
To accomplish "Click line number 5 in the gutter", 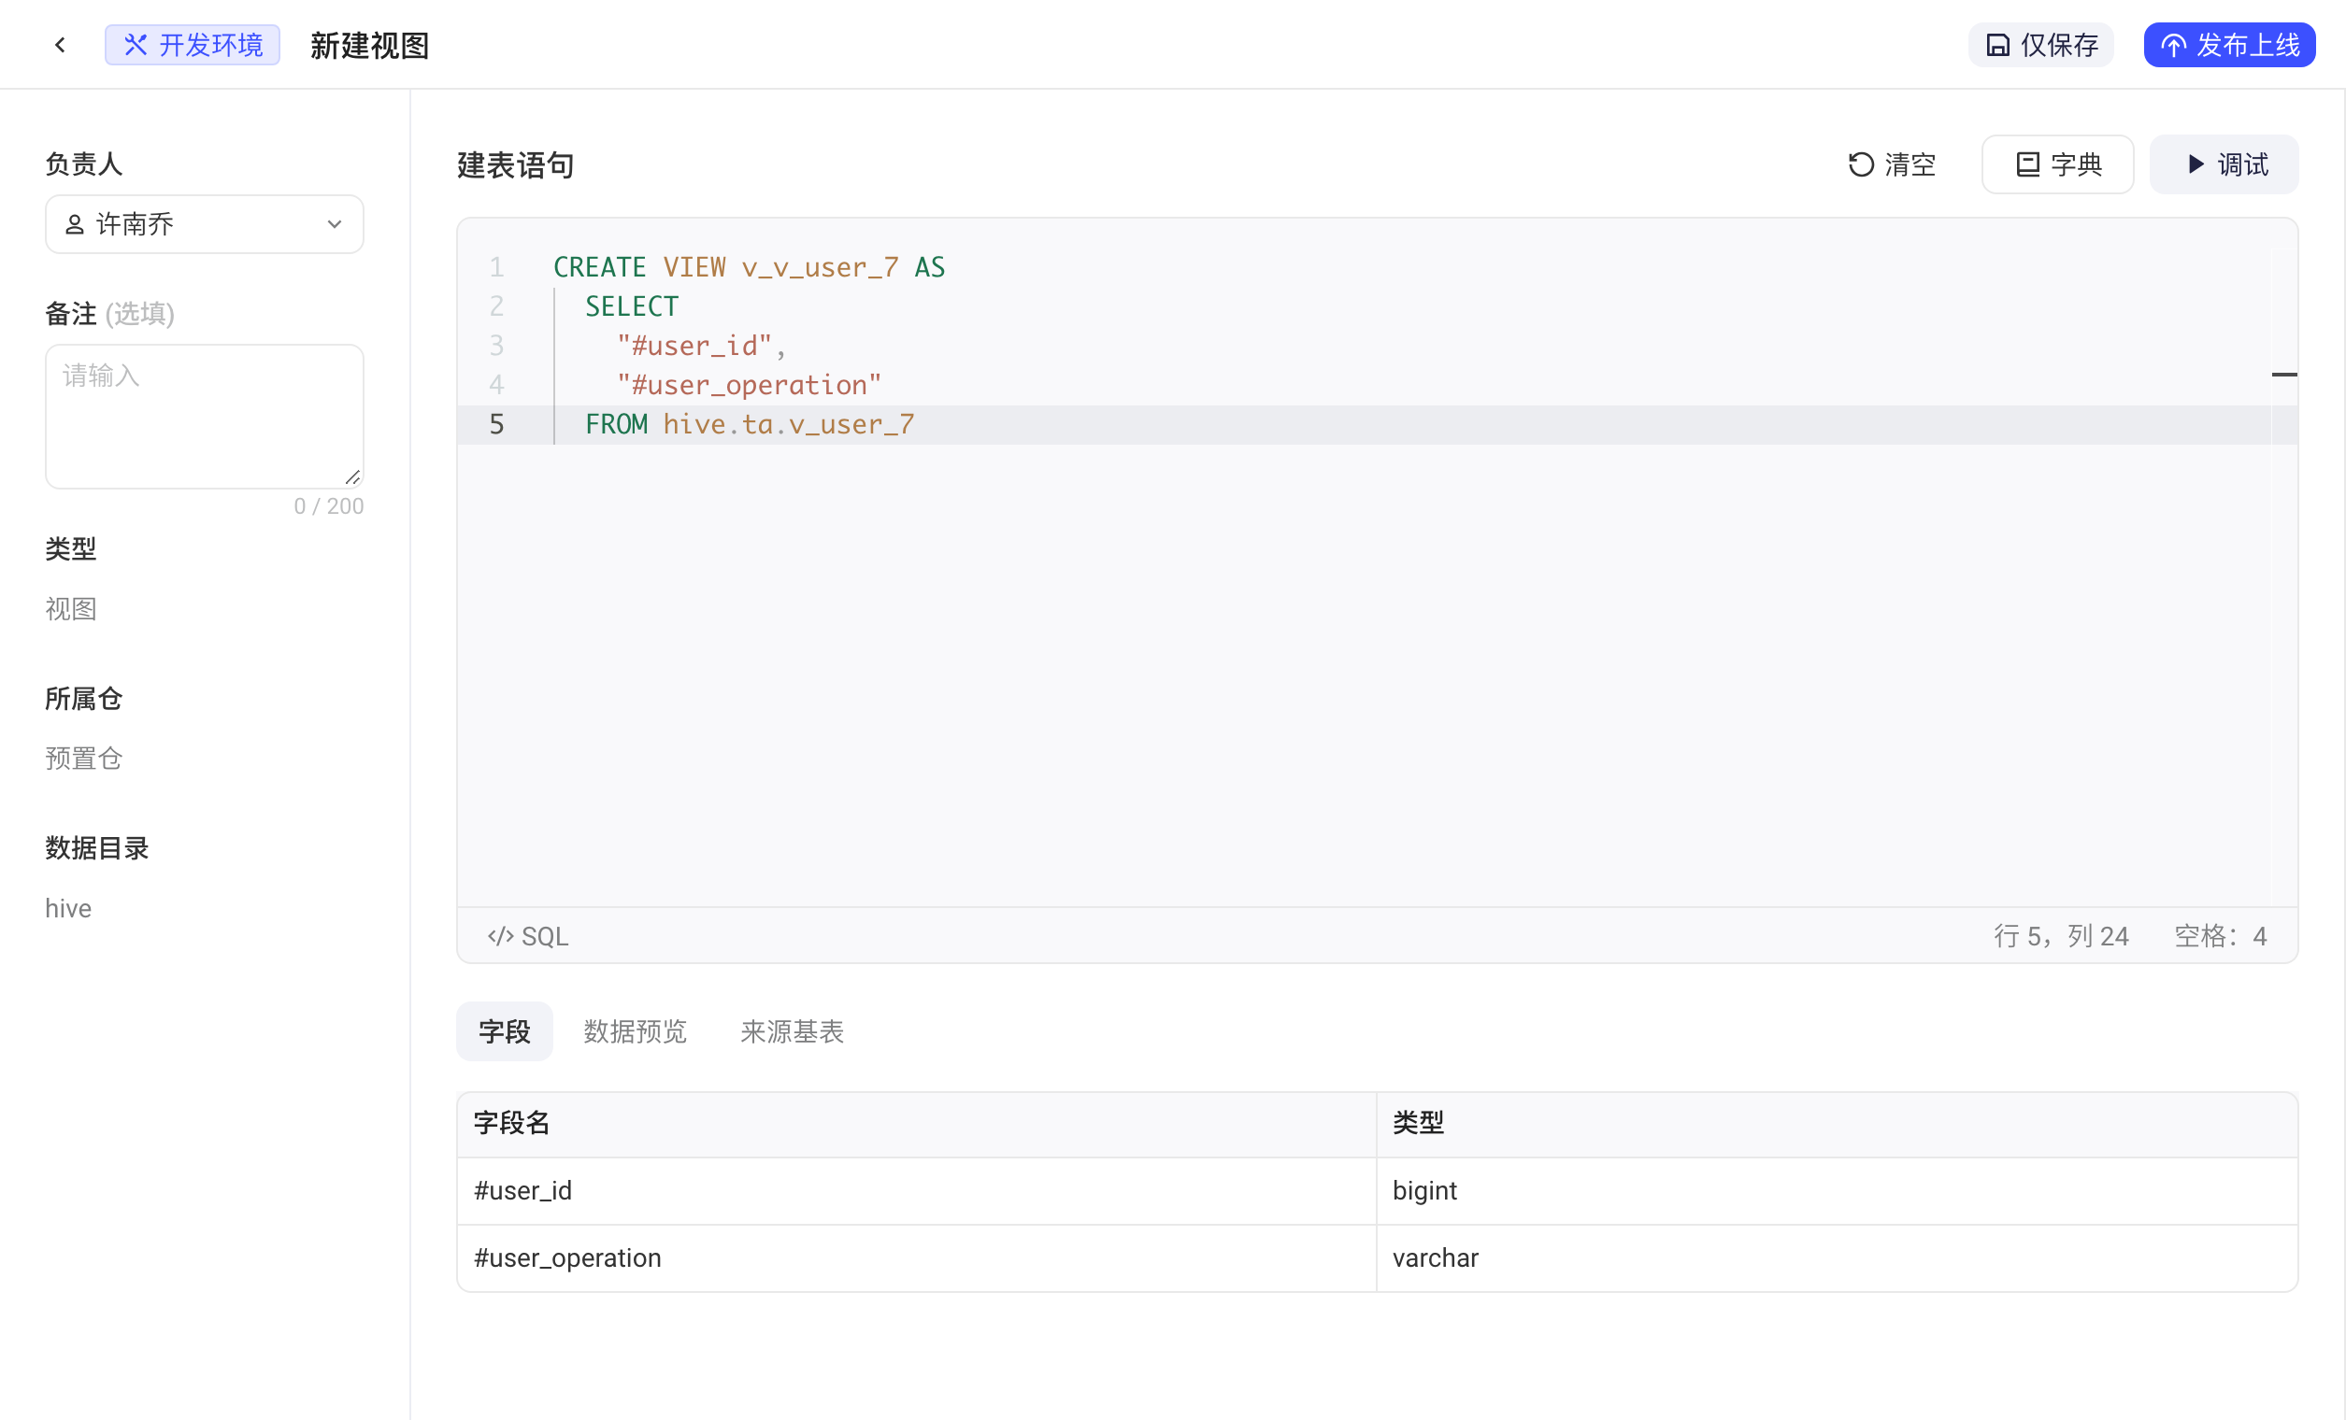I will click(496, 423).
